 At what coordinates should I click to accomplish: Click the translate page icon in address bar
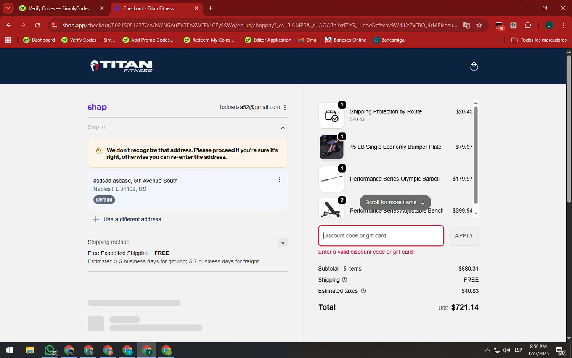coord(466,25)
